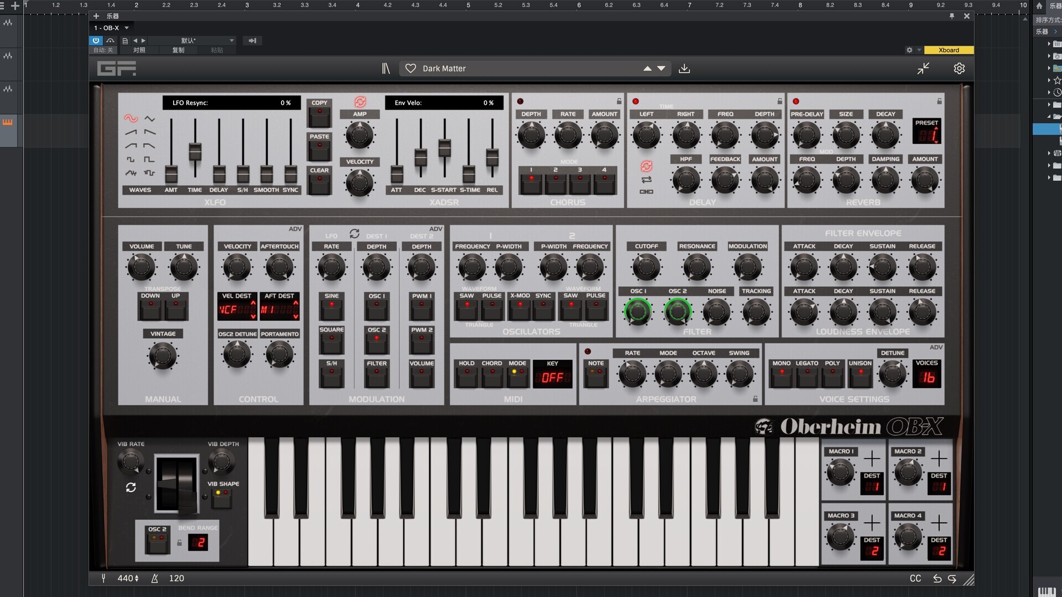Click the instruments tab above the plugin
This screenshot has width=1062, height=597.
coord(113,16)
